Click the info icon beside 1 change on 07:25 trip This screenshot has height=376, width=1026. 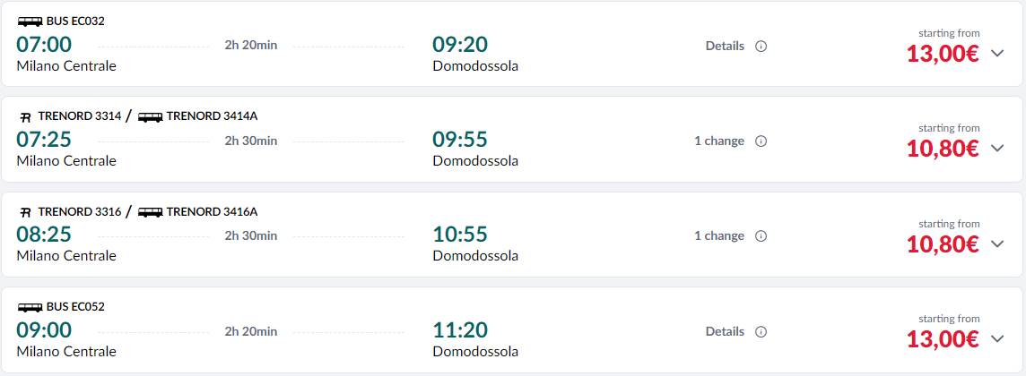(761, 141)
